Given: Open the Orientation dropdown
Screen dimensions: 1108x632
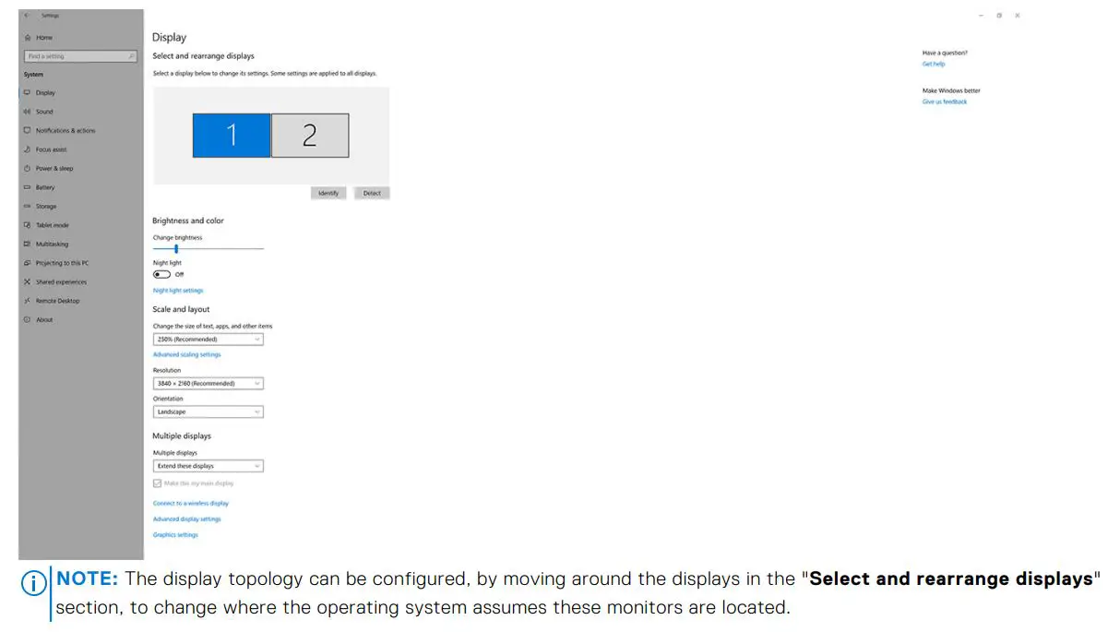Looking at the screenshot, I should 208,411.
